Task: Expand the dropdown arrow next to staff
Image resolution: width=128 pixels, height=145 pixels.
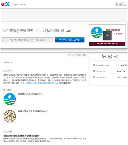Action: click(125, 4)
